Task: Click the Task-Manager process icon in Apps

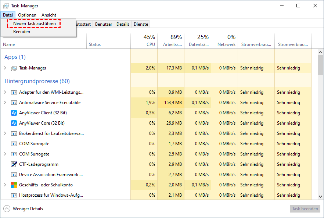Action: (x=14, y=68)
